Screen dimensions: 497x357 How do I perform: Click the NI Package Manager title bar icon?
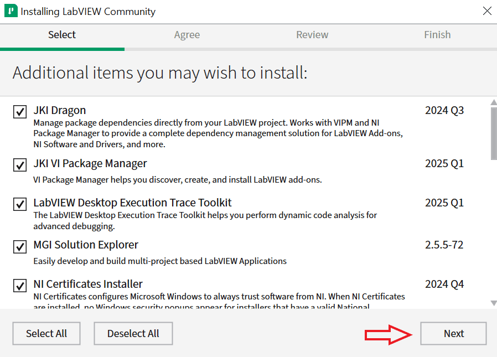tap(11, 11)
